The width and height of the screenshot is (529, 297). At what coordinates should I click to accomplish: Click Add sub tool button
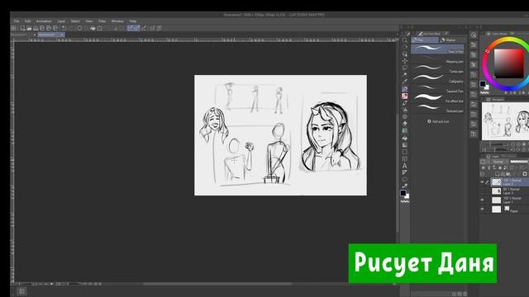coord(438,121)
